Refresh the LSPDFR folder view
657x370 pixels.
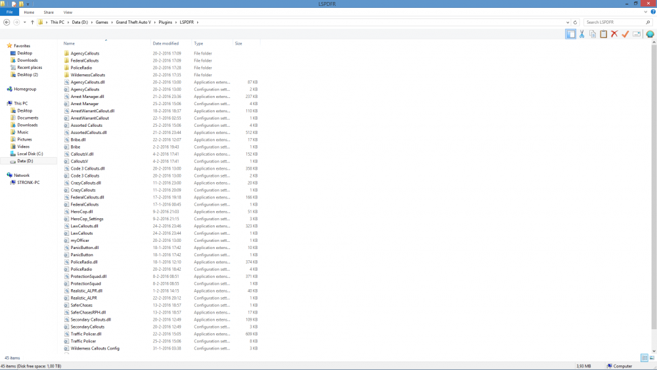tap(575, 22)
